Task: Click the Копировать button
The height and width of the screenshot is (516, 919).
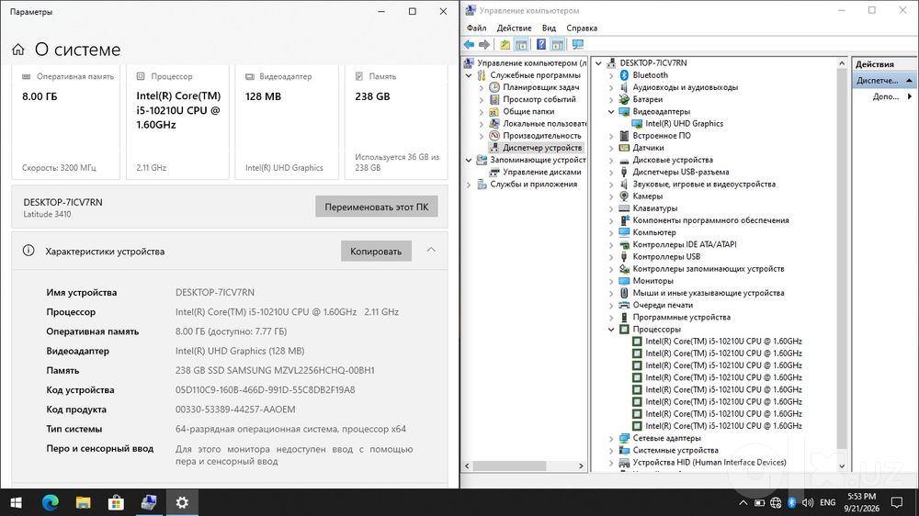Action: pos(376,252)
